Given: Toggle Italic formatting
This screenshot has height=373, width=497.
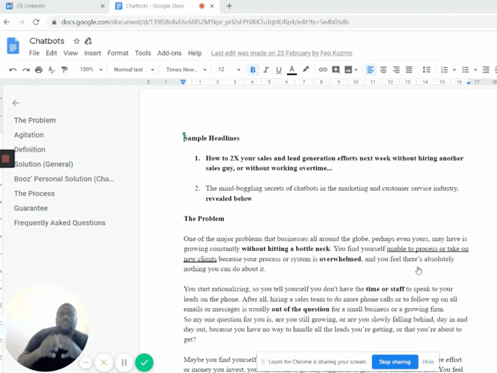Looking at the screenshot, I should pyautogui.click(x=266, y=70).
